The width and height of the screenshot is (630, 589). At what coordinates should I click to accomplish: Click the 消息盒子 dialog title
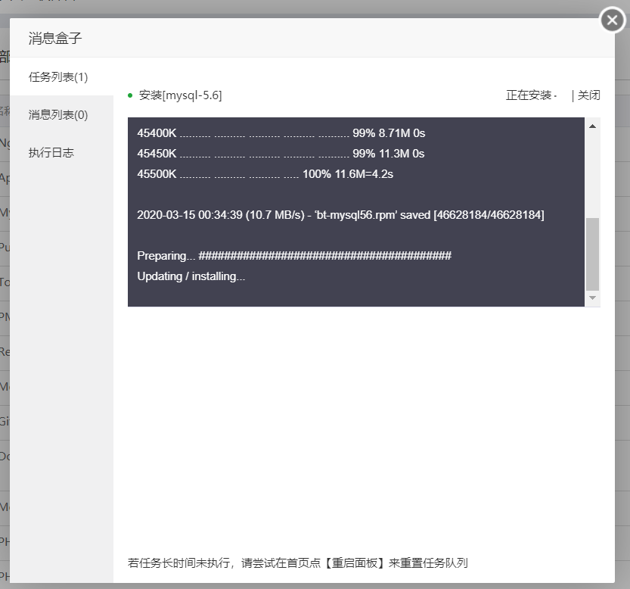[55, 38]
